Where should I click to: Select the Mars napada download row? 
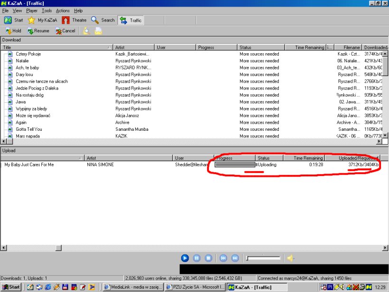[28, 136]
